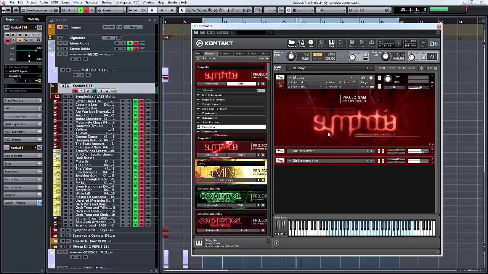Toggle global Read automation R button
The width and height of the screenshot is (488, 274).
click(x=80, y=10)
